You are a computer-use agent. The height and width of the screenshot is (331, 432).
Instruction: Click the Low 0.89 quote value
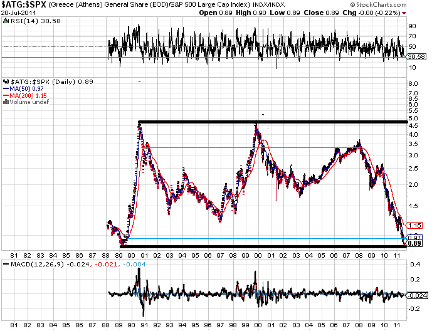285,13
